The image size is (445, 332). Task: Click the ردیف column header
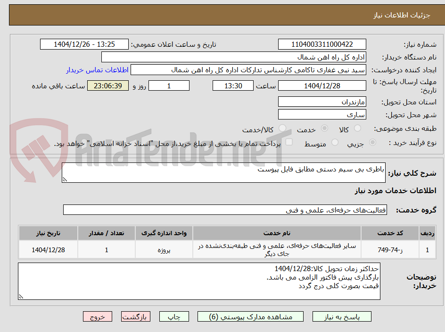[428, 233]
